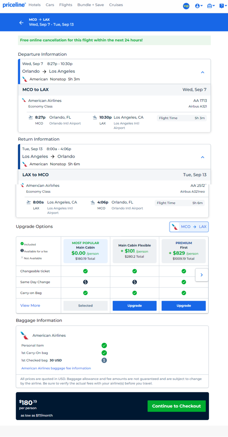The width and height of the screenshot is (228, 437).
Task: Open the trips briefcase menu
Action: pyautogui.click(x=211, y=6)
